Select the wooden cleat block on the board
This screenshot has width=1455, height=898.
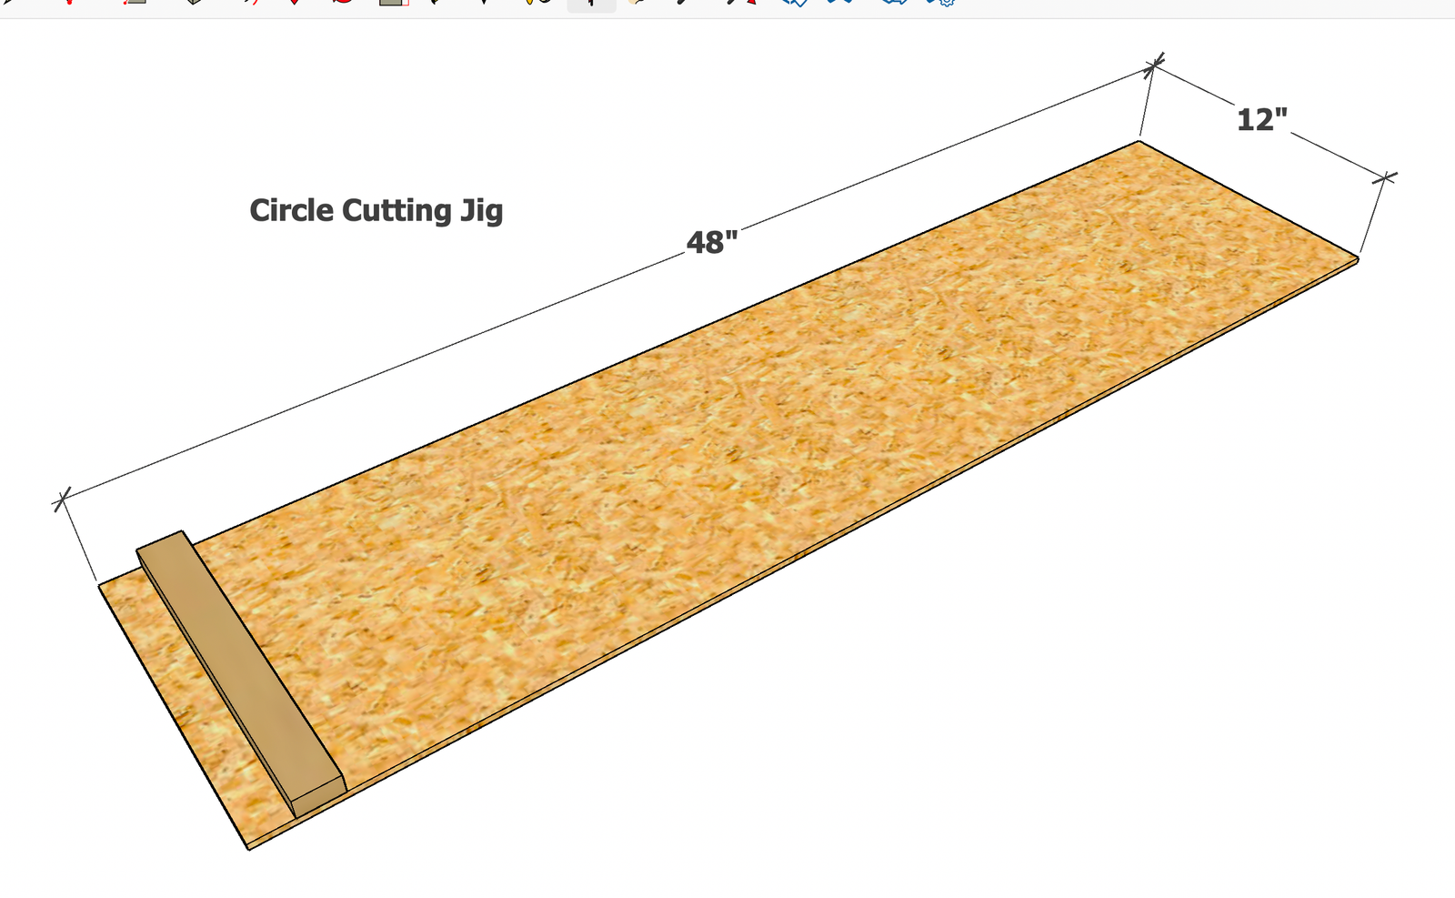[x=241, y=674]
